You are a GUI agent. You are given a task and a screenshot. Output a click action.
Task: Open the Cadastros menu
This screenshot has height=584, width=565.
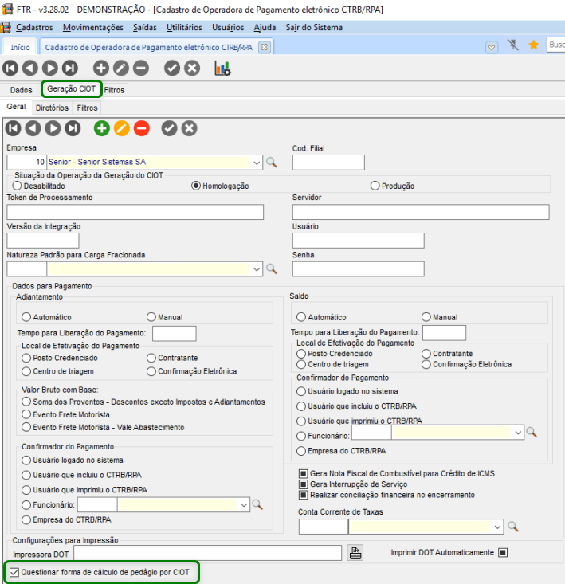[34, 28]
